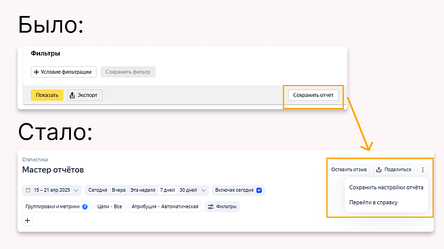Expand the chevron after '30 дней' presets

tap(203, 190)
